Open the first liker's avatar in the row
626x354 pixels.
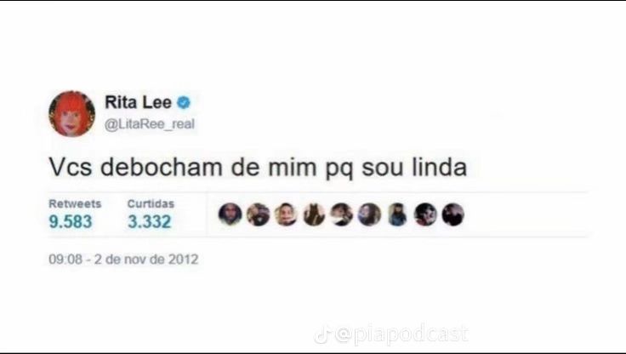click(230, 214)
